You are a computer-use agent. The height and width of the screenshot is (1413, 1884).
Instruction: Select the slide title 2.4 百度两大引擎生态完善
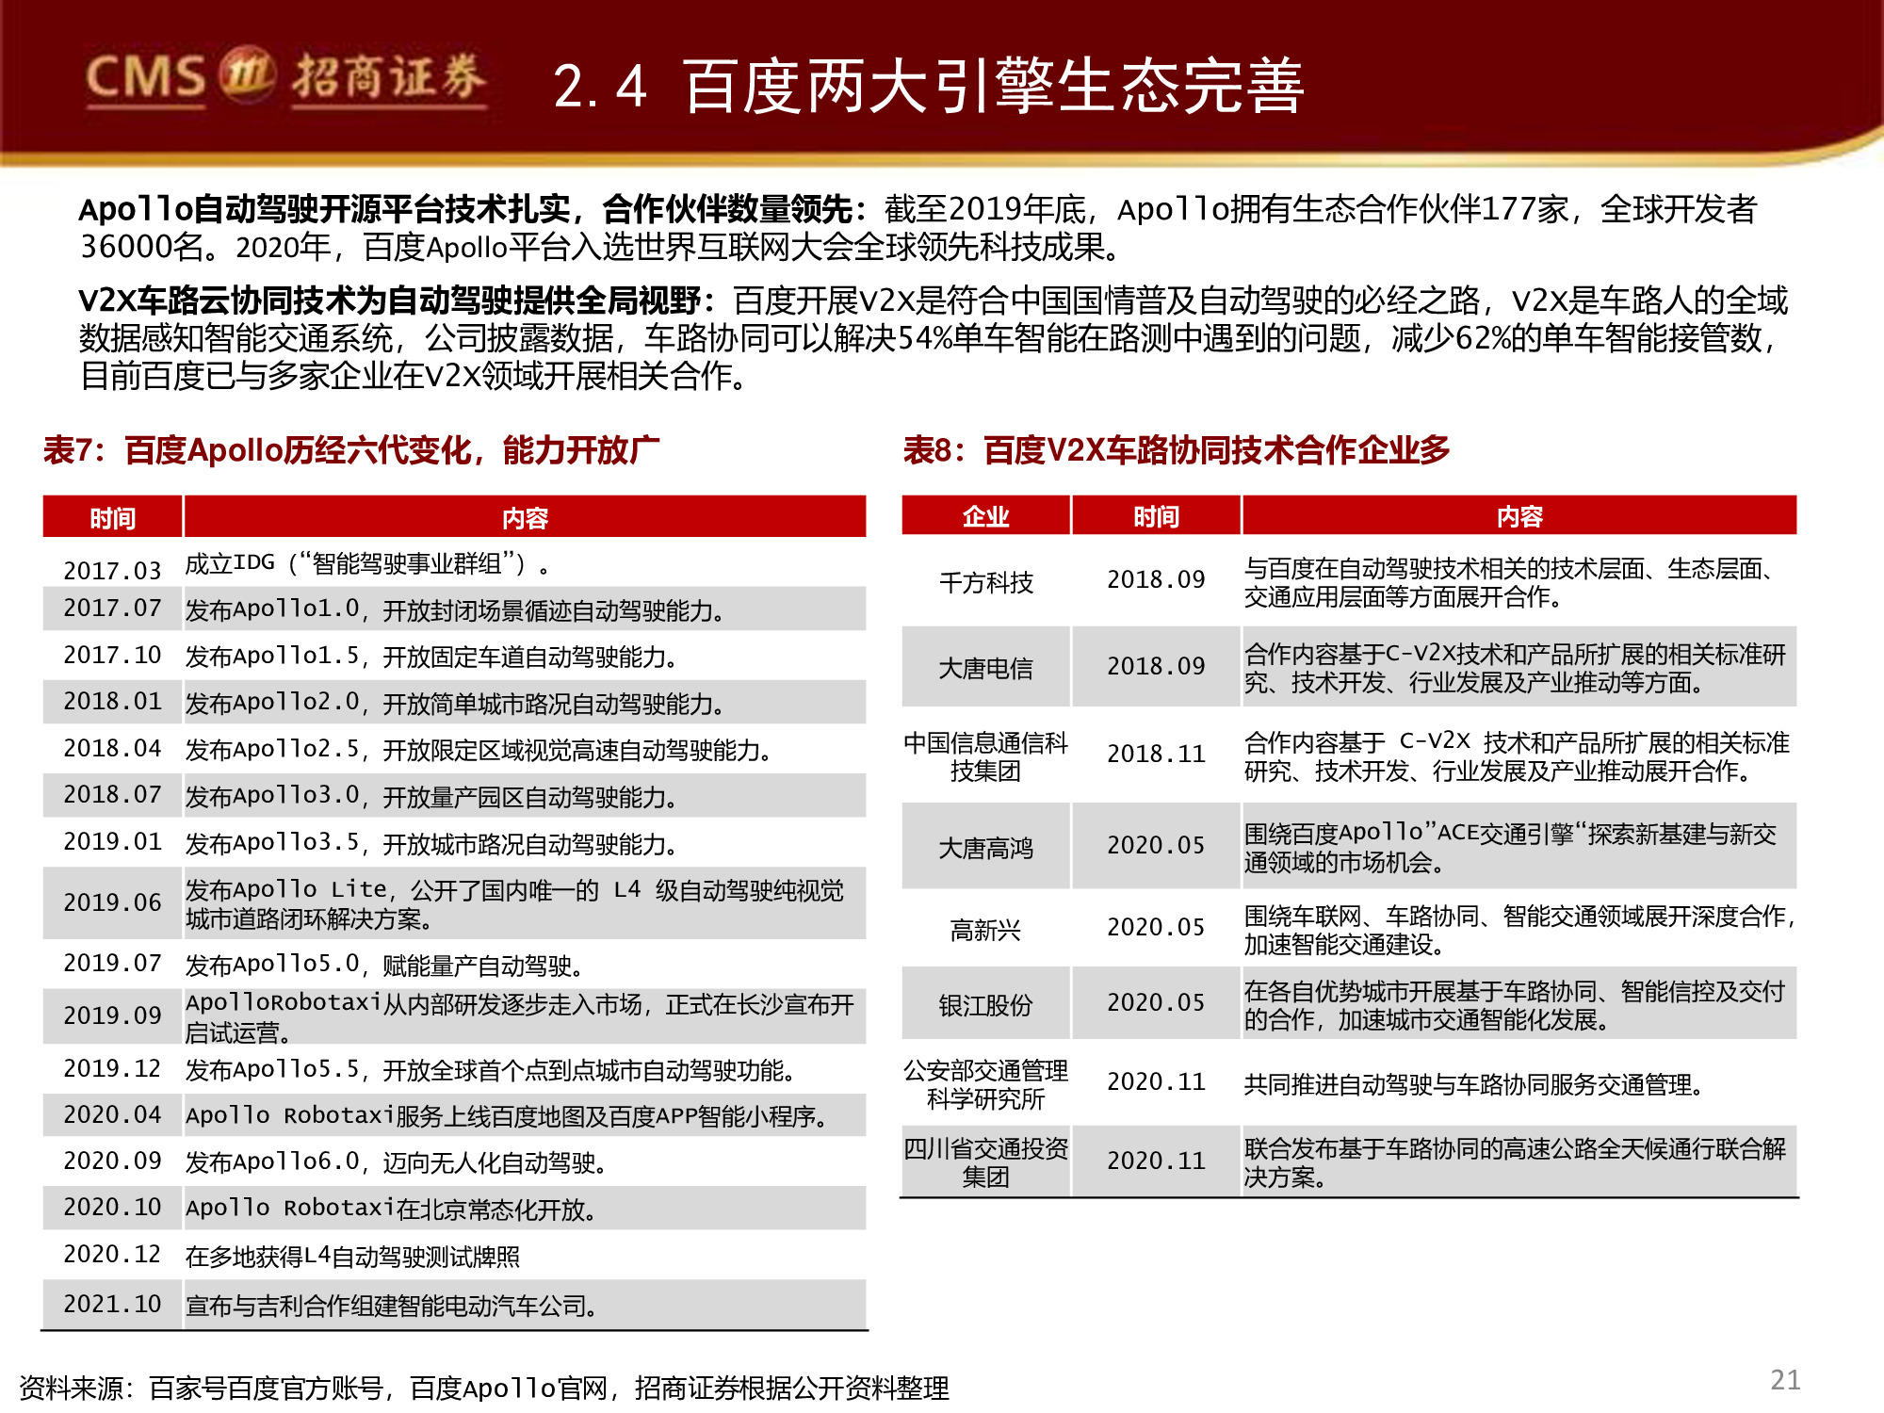pyautogui.click(x=929, y=86)
